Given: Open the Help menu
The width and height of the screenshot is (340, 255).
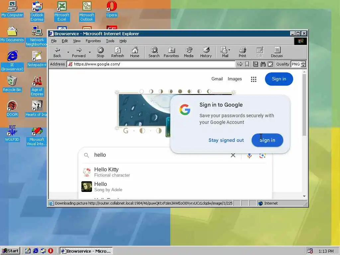Looking at the screenshot, I should coord(123,41).
